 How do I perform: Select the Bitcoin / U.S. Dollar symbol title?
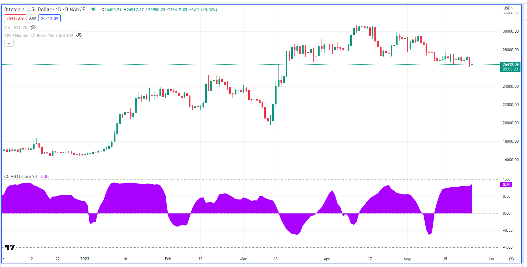click(45, 9)
